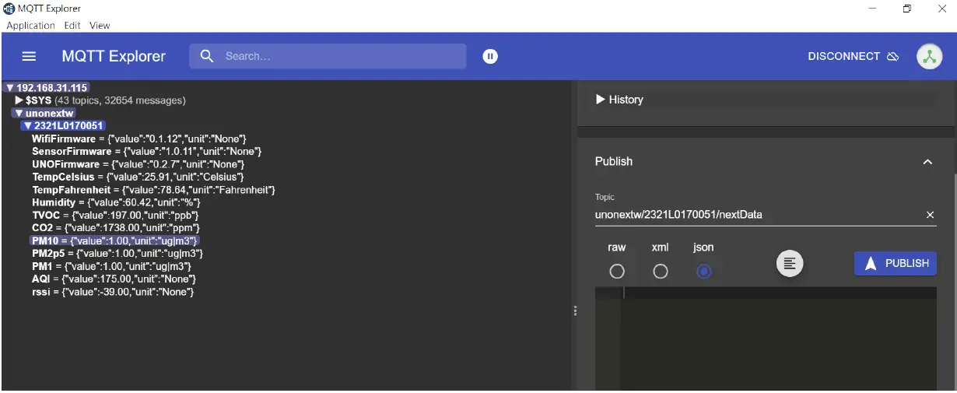Select the xml payload format radio
The image size is (957, 393).
click(x=661, y=272)
